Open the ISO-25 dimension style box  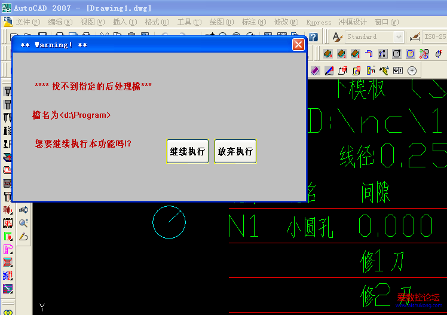[434, 36]
